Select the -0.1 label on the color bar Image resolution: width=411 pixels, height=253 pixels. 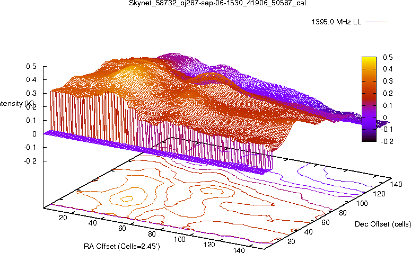[387, 130]
